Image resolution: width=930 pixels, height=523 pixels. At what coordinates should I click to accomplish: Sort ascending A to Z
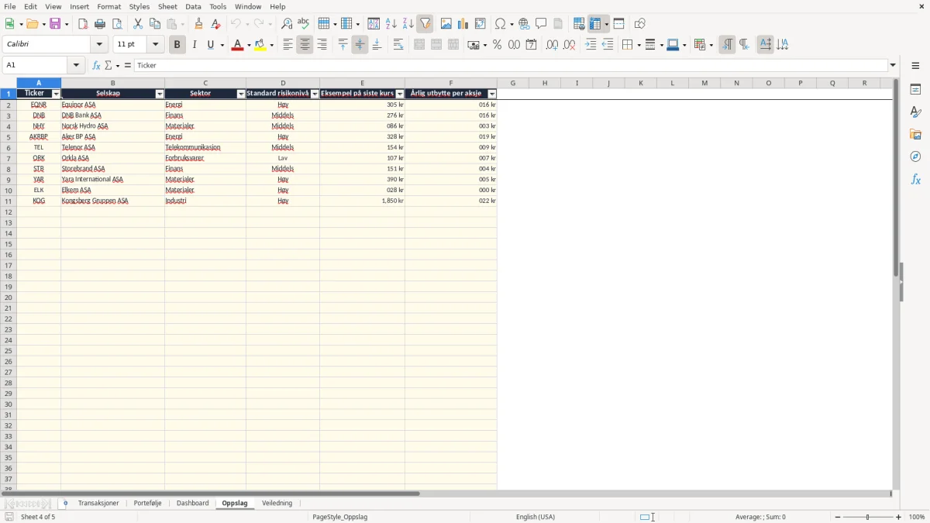391,24
